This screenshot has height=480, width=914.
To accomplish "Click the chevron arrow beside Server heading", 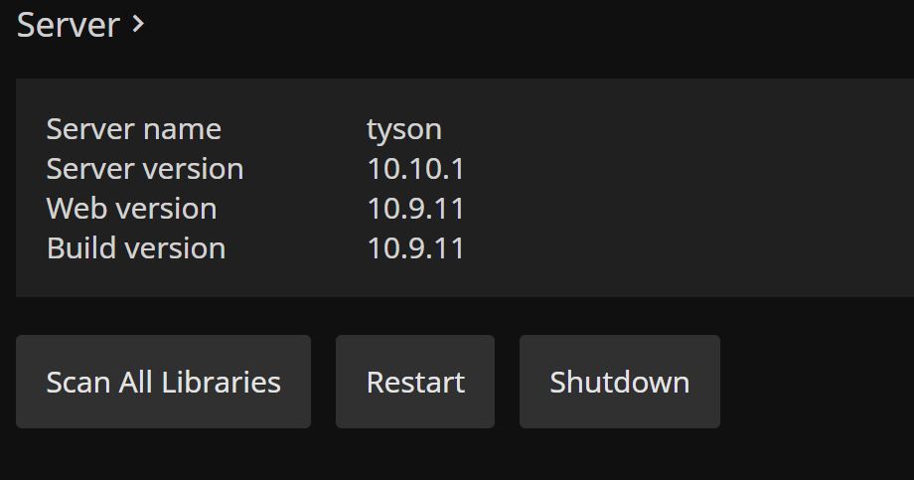I will (138, 24).
